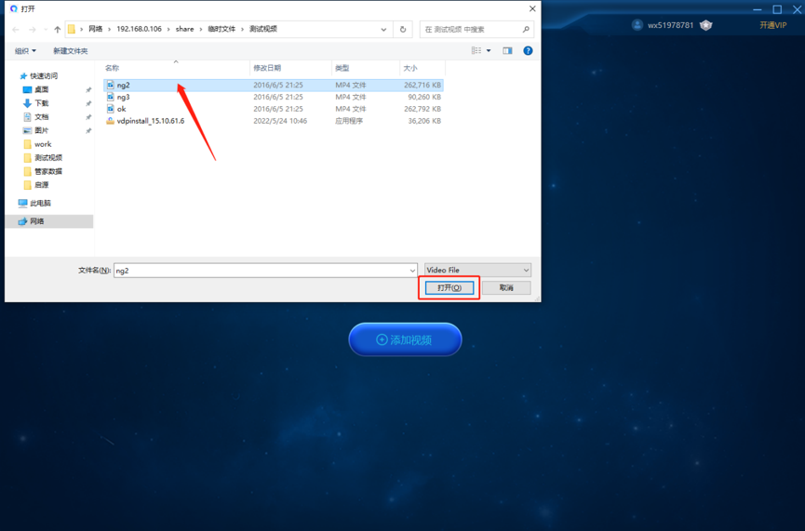Go up one folder level arrow
Screen dimensions: 805x531
tap(58, 29)
